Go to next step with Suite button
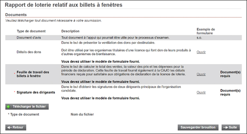The width and height of the screenshot is (247, 134). click(x=231, y=127)
